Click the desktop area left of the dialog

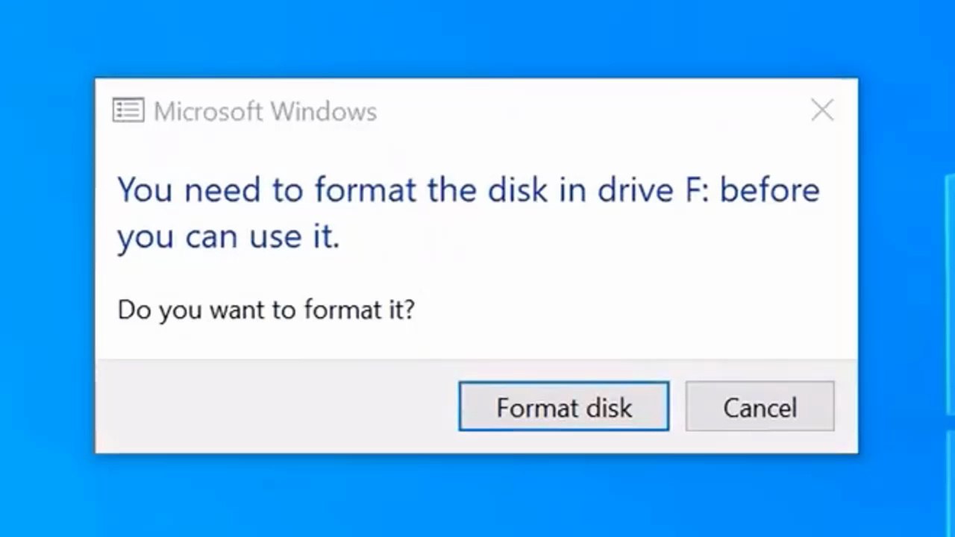pyautogui.click(x=46, y=268)
